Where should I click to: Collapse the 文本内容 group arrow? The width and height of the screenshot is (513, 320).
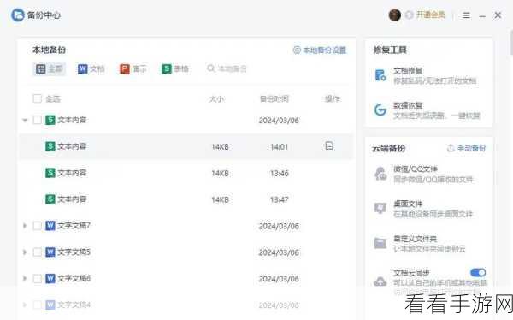(x=25, y=120)
